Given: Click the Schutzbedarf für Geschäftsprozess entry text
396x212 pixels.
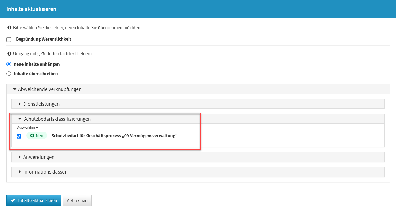Looking at the screenshot, I should (114, 136).
